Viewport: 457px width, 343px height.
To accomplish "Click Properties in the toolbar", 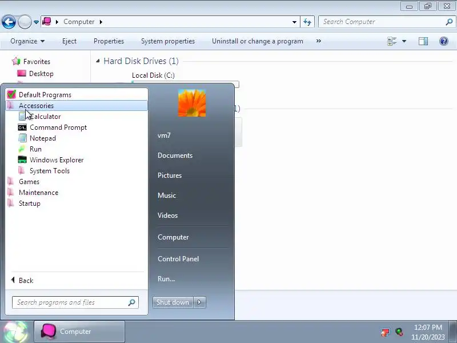I will pyautogui.click(x=109, y=41).
